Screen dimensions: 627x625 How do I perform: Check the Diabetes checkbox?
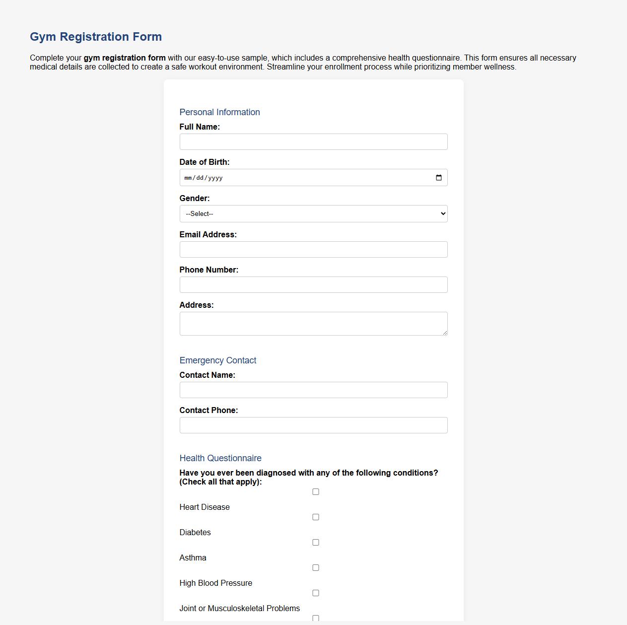point(315,517)
